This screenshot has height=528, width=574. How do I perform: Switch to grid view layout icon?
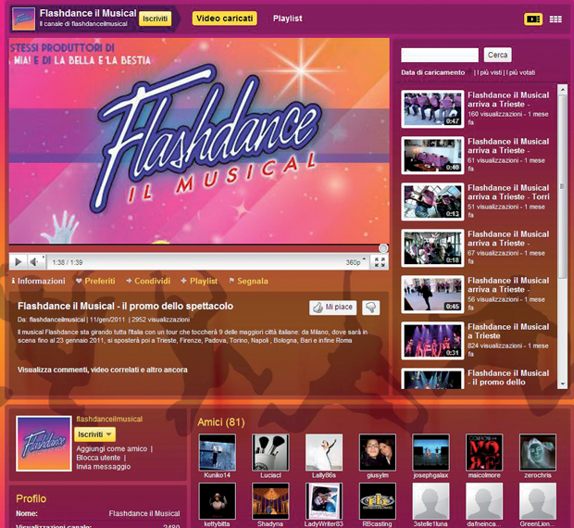click(555, 19)
